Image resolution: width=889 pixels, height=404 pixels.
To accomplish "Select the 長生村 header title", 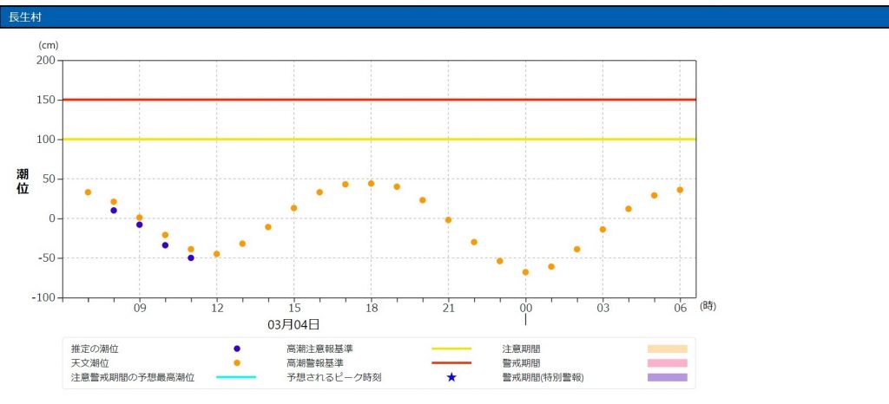I will (25, 17).
